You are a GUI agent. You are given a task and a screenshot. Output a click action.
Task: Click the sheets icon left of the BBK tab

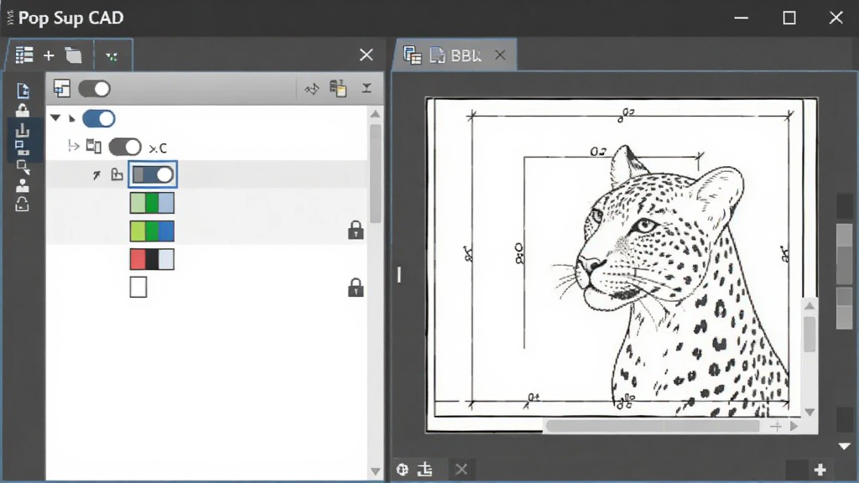tap(412, 55)
